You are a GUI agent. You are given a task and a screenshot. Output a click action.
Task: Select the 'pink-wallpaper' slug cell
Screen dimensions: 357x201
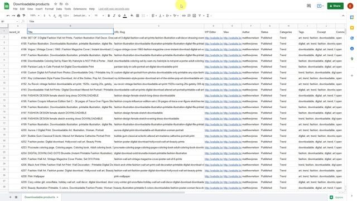[x=158, y=176]
